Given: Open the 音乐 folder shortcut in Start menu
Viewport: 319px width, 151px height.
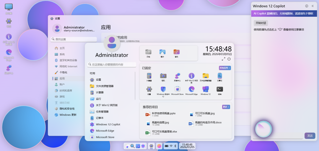Looking at the screenshot, I should [x=176, y=53].
